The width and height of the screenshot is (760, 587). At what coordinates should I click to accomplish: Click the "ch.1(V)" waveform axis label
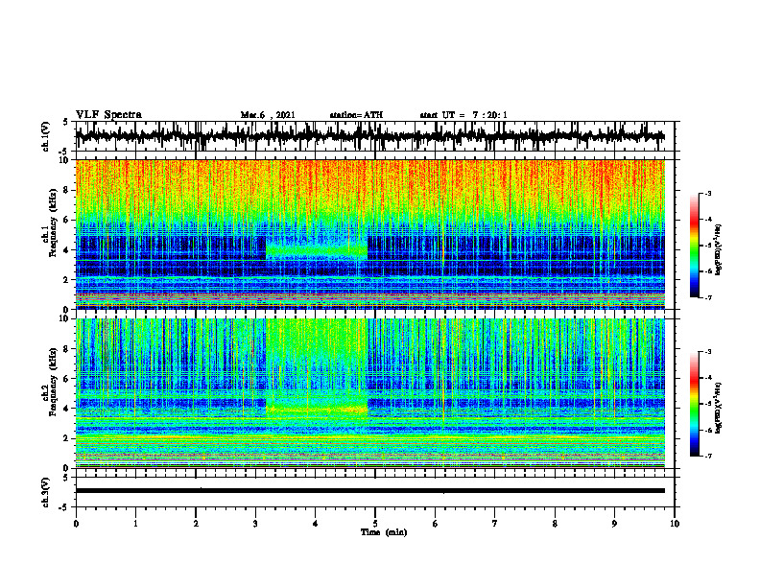tap(46, 136)
